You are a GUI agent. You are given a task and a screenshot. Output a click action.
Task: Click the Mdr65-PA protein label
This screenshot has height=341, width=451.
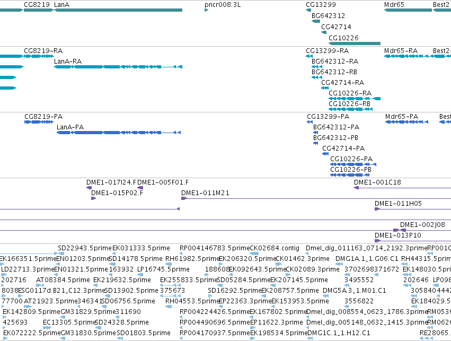[402, 117]
